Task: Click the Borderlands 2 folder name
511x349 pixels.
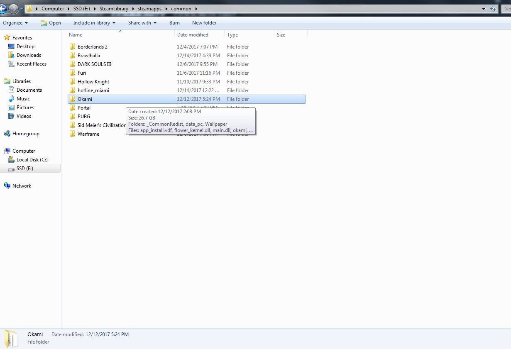Action: click(93, 47)
